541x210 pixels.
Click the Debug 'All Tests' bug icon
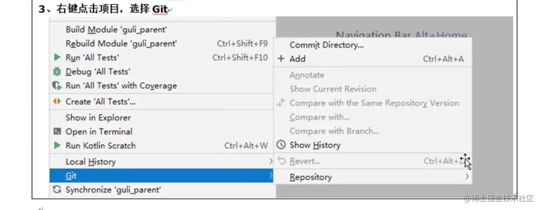(x=57, y=72)
